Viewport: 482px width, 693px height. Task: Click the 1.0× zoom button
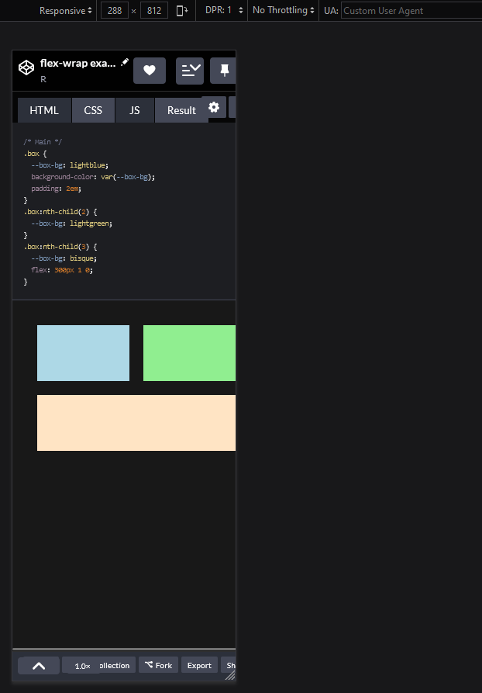[82, 666]
